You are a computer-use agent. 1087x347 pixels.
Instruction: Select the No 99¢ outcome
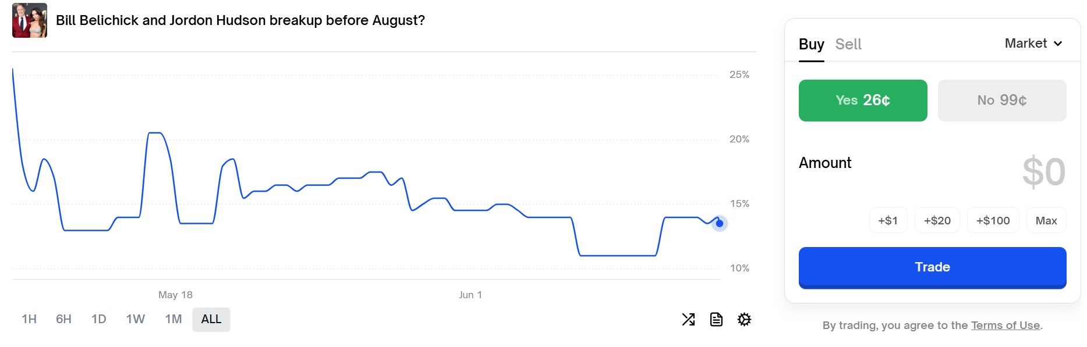coord(1001,100)
